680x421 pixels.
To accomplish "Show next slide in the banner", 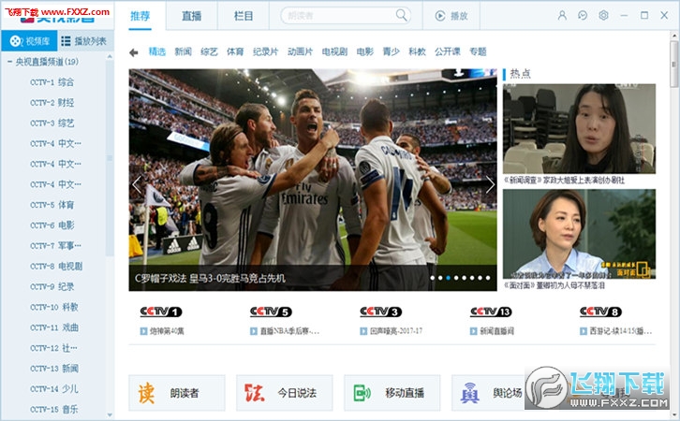I will click(490, 184).
